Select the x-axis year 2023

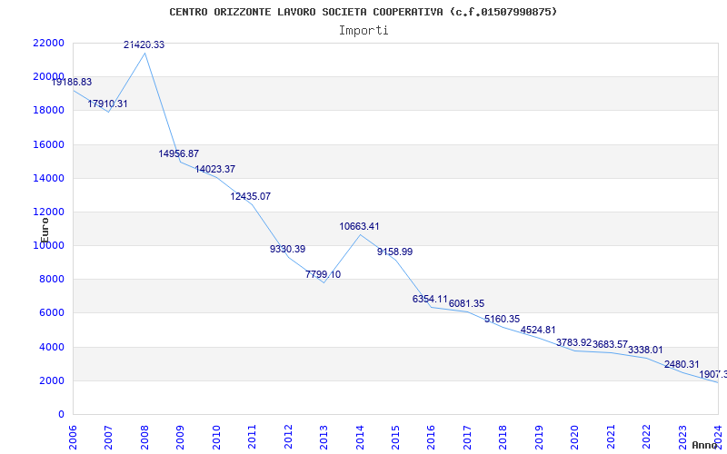682,437
